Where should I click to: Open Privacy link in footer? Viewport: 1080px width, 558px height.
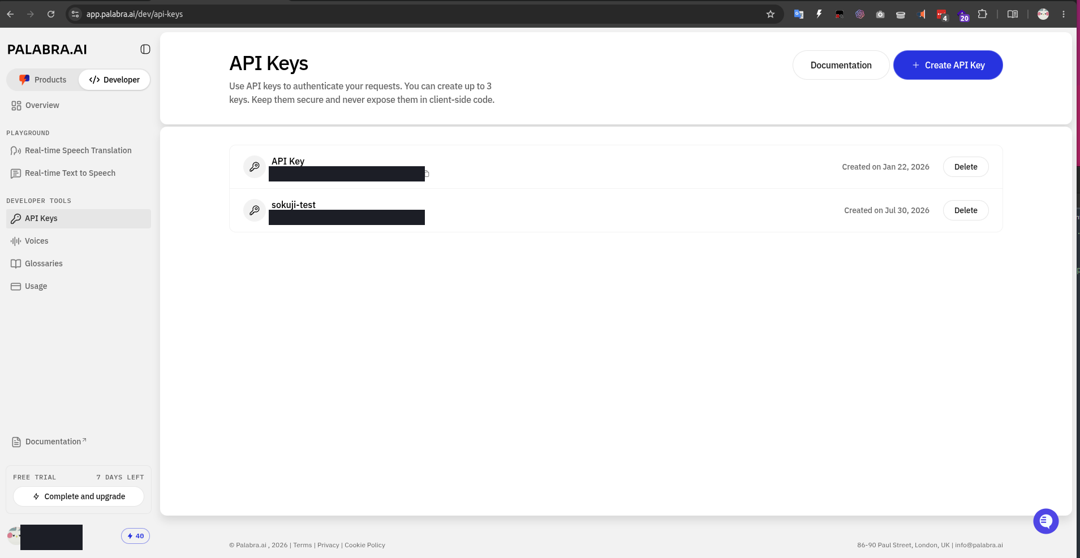pos(328,545)
